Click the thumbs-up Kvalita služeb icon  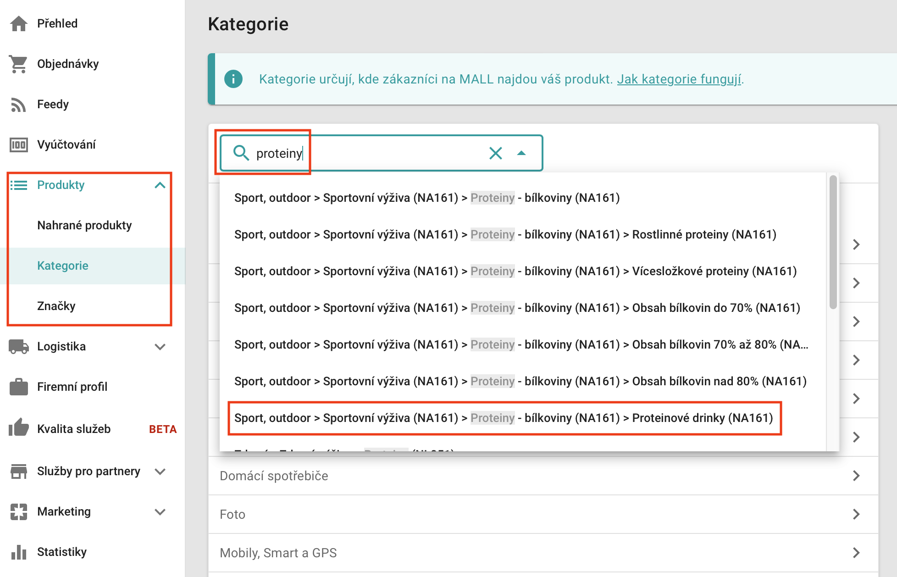coord(19,428)
